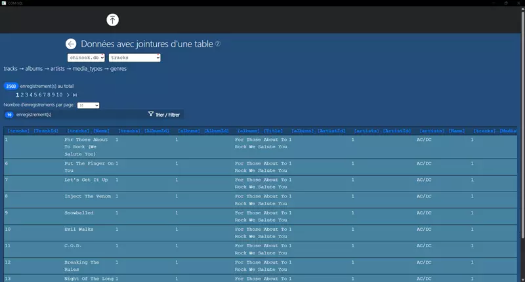
Task: Click TrackId cell 12
Action: coord(8,262)
